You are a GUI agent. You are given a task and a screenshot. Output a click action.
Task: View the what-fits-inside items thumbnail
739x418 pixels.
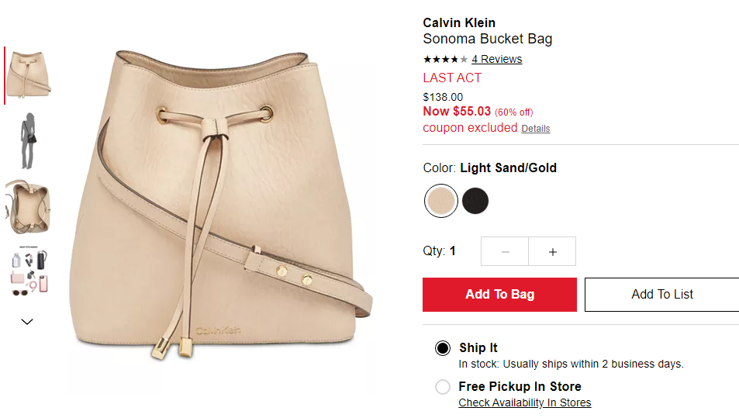click(29, 271)
